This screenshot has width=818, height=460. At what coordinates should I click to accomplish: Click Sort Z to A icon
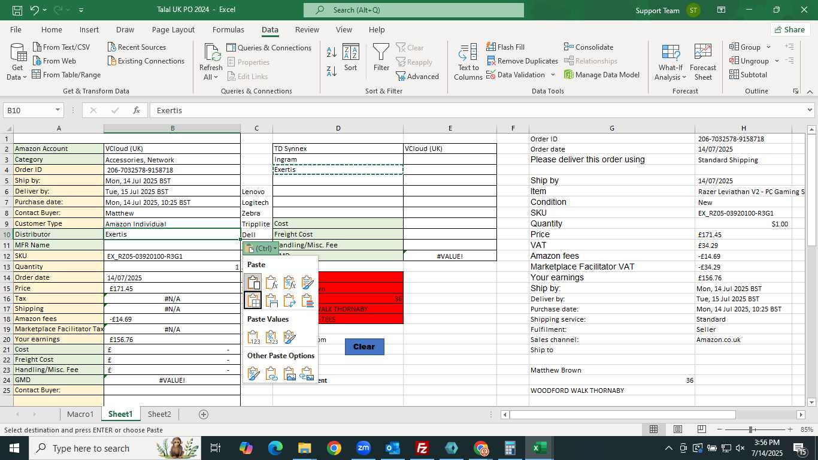coord(331,71)
